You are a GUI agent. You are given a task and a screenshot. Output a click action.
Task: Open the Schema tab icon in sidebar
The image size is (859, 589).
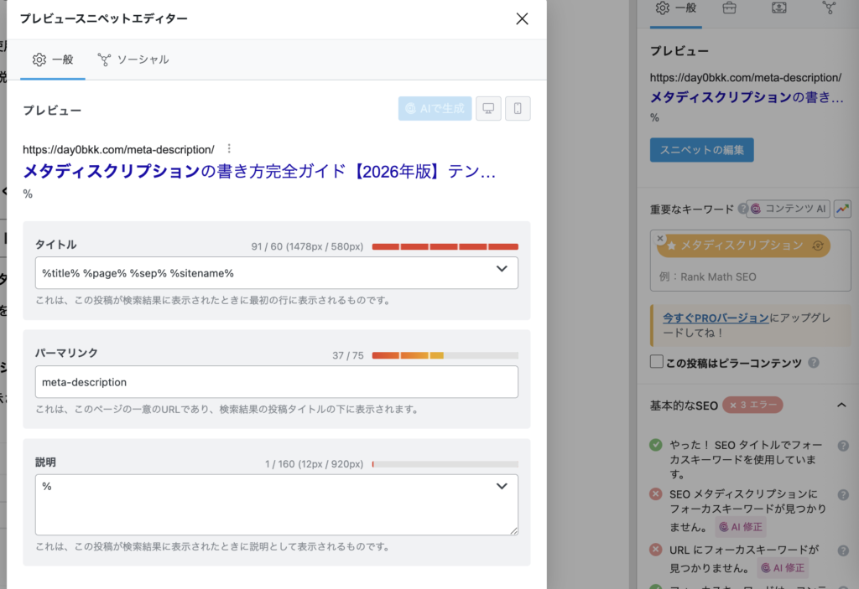pos(779,8)
